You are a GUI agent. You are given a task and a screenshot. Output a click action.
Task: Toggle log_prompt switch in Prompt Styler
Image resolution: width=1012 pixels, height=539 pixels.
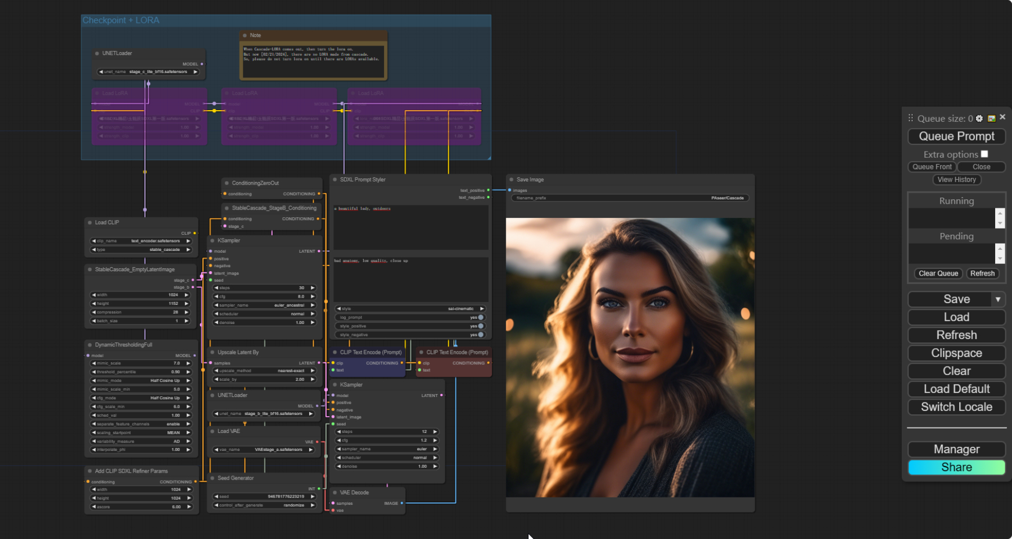[x=481, y=317]
